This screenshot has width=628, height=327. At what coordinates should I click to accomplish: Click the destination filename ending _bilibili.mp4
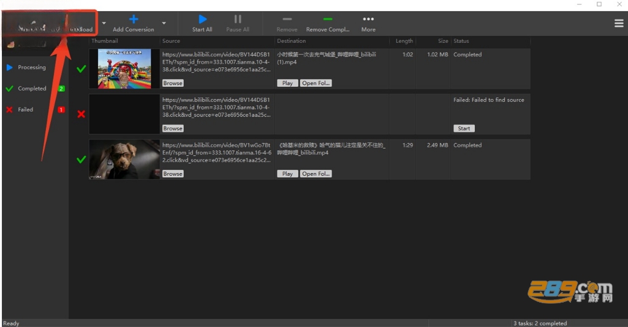(331, 149)
